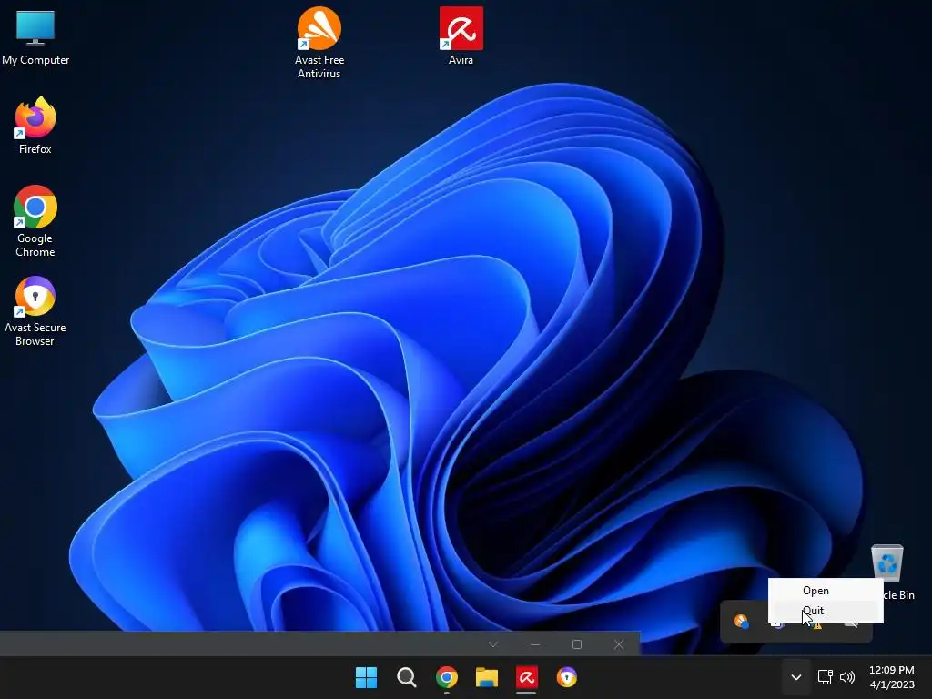
Task: Click the Avira icon in the taskbar
Action: pyautogui.click(x=527, y=677)
